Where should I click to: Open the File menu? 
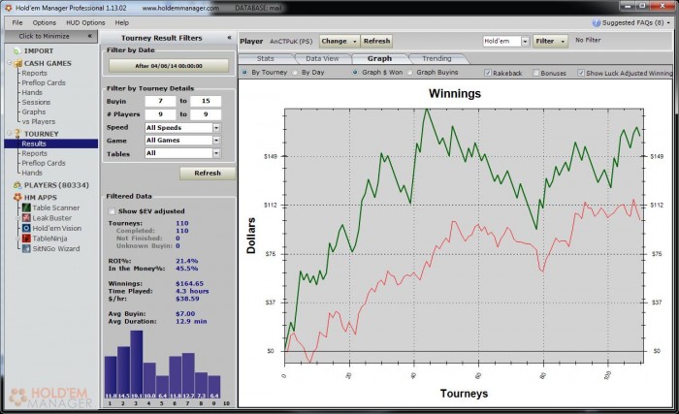17,22
